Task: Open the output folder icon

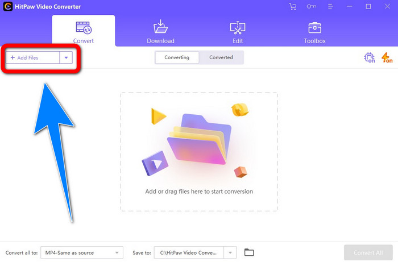Action: [x=249, y=252]
